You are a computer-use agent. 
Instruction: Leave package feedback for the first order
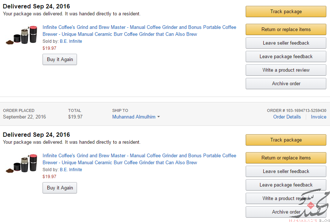click(x=286, y=56)
